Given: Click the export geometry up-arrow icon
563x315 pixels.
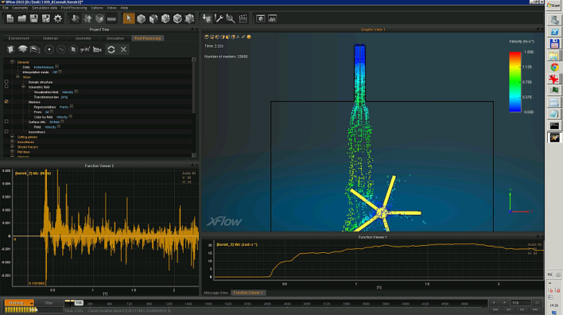Looking at the screenshot, I should point(87,18).
